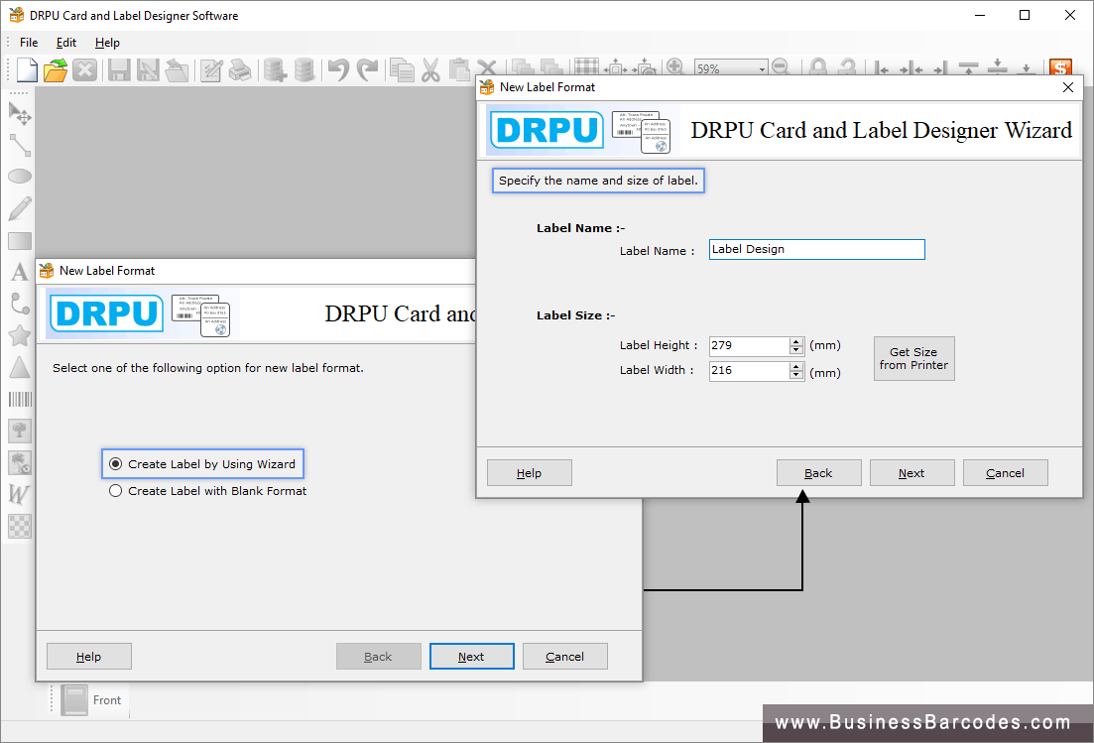Close the front New Label Format dialog
Viewport: 1094px width, 743px height.
tap(1067, 87)
